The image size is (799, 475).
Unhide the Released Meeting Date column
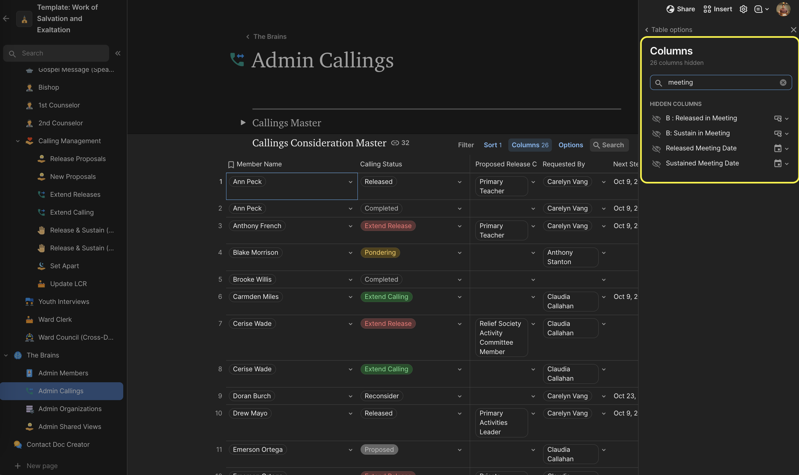(656, 149)
